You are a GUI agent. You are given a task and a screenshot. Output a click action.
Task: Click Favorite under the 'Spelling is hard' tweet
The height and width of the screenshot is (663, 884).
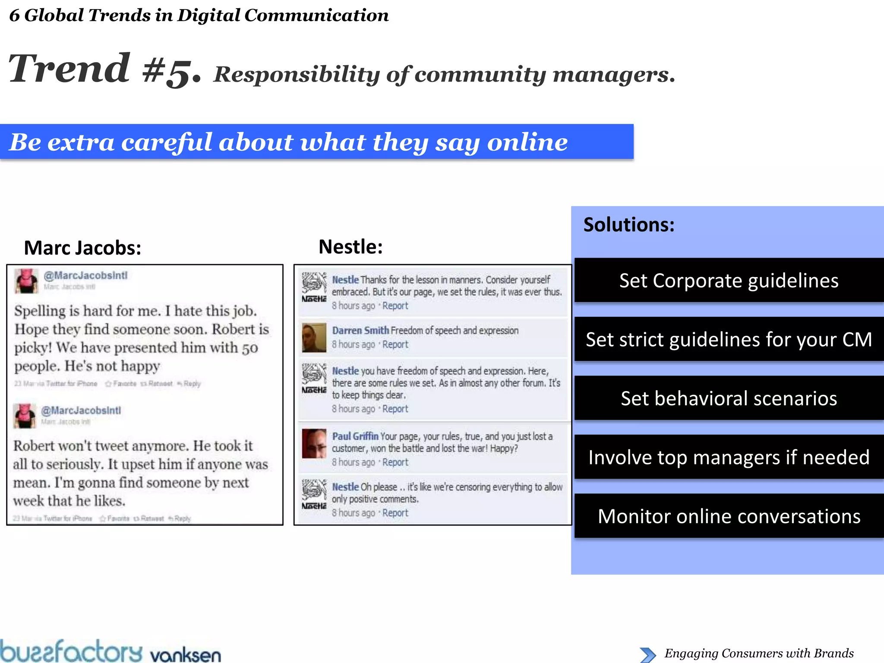121,384
